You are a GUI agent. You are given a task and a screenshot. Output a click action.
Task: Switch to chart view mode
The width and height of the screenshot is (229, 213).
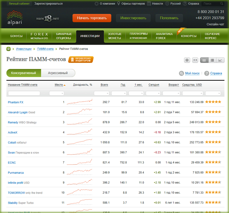(220, 60)
